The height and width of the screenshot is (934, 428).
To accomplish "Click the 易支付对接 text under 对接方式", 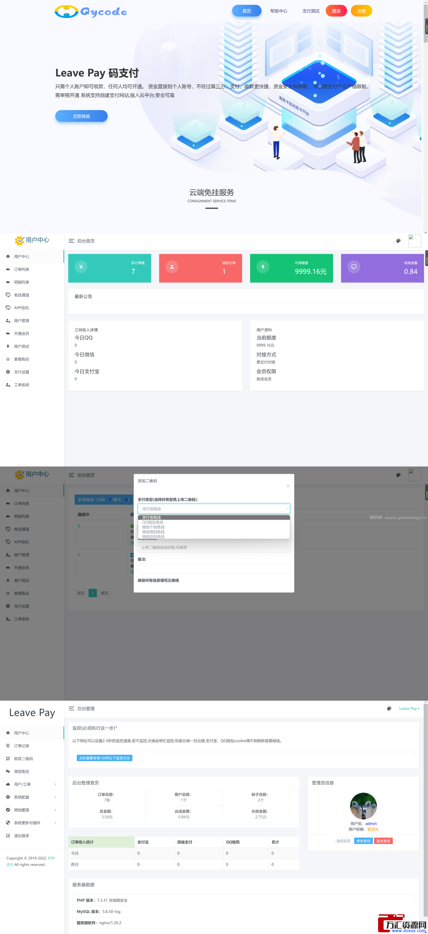I will (x=266, y=362).
